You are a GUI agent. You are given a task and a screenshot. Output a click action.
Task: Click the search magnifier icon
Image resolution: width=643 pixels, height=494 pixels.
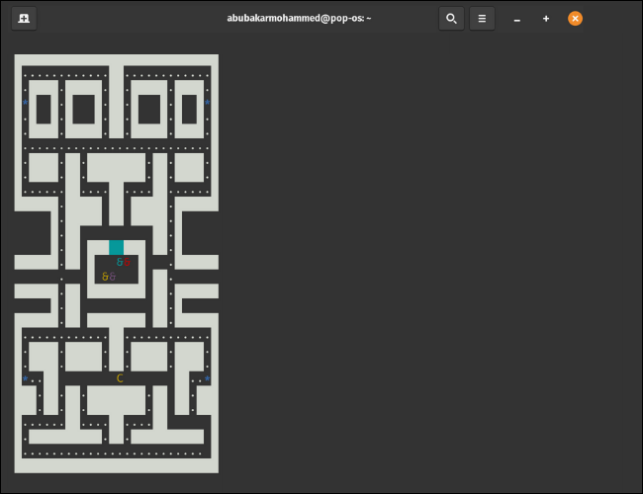(x=451, y=18)
